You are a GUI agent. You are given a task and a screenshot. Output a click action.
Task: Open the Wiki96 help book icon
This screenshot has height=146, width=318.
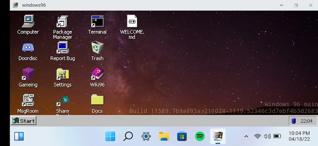coord(97,74)
